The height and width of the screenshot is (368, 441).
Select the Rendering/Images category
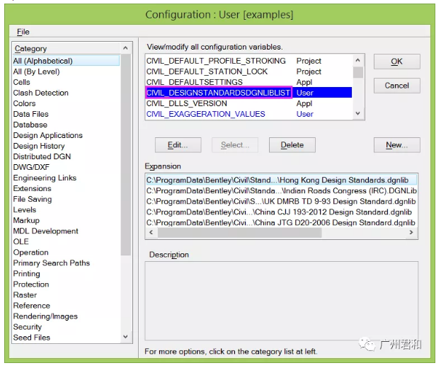tap(67, 316)
